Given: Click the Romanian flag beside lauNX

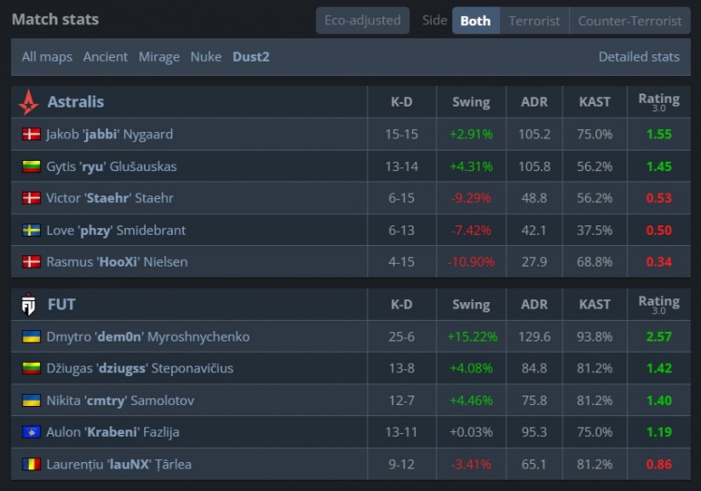Looking at the screenshot, I should pyautogui.click(x=31, y=464).
